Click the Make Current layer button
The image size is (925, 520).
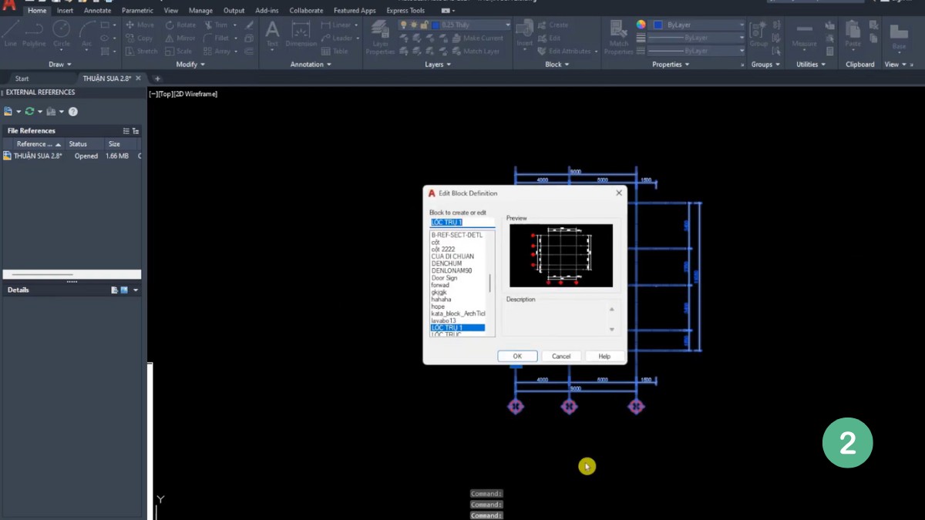pyautogui.click(x=477, y=38)
